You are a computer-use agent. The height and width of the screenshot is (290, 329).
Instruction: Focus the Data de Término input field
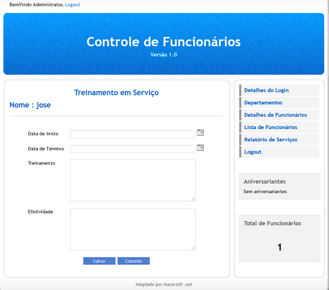pos(133,149)
